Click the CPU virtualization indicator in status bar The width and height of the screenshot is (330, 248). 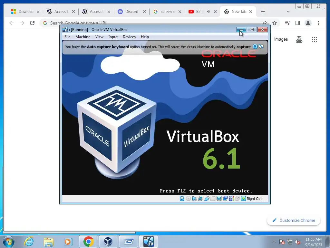231,199
